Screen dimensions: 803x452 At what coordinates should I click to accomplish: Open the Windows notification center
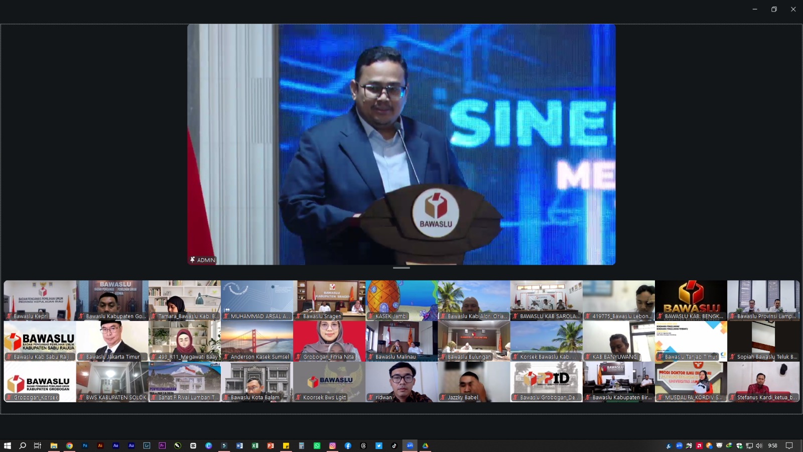[x=789, y=445]
